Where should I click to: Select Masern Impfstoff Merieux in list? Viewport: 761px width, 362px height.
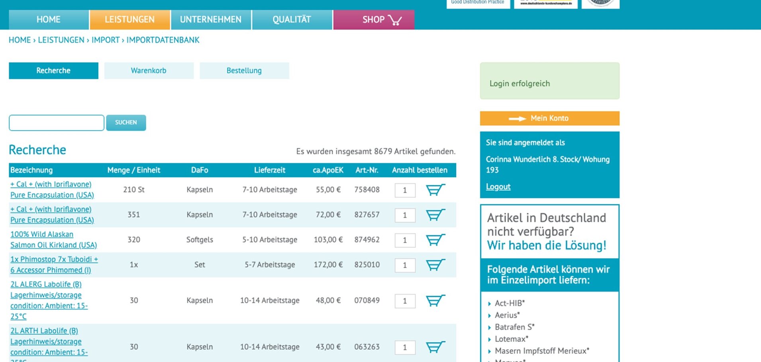click(542, 351)
